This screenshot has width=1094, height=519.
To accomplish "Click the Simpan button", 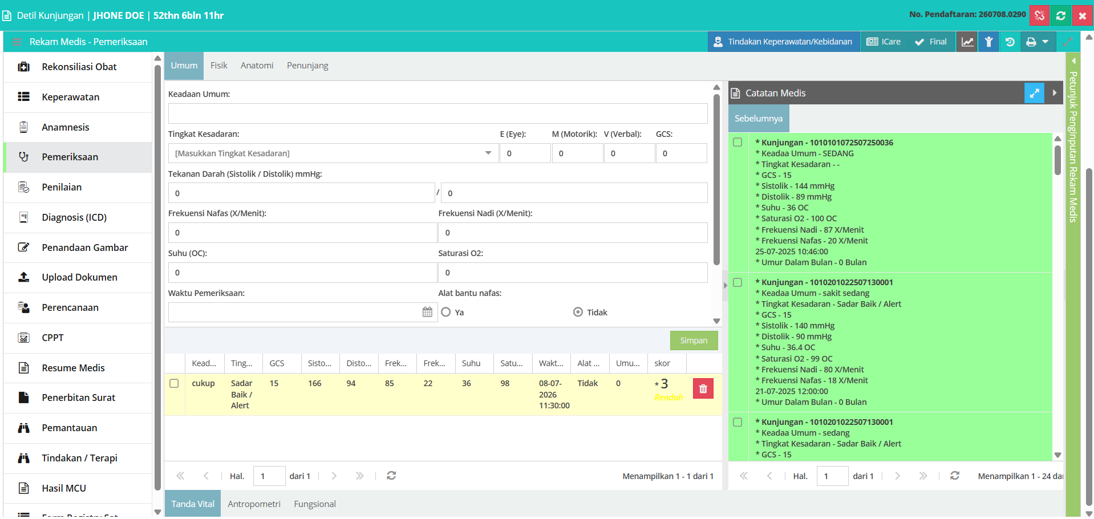I will coord(694,340).
